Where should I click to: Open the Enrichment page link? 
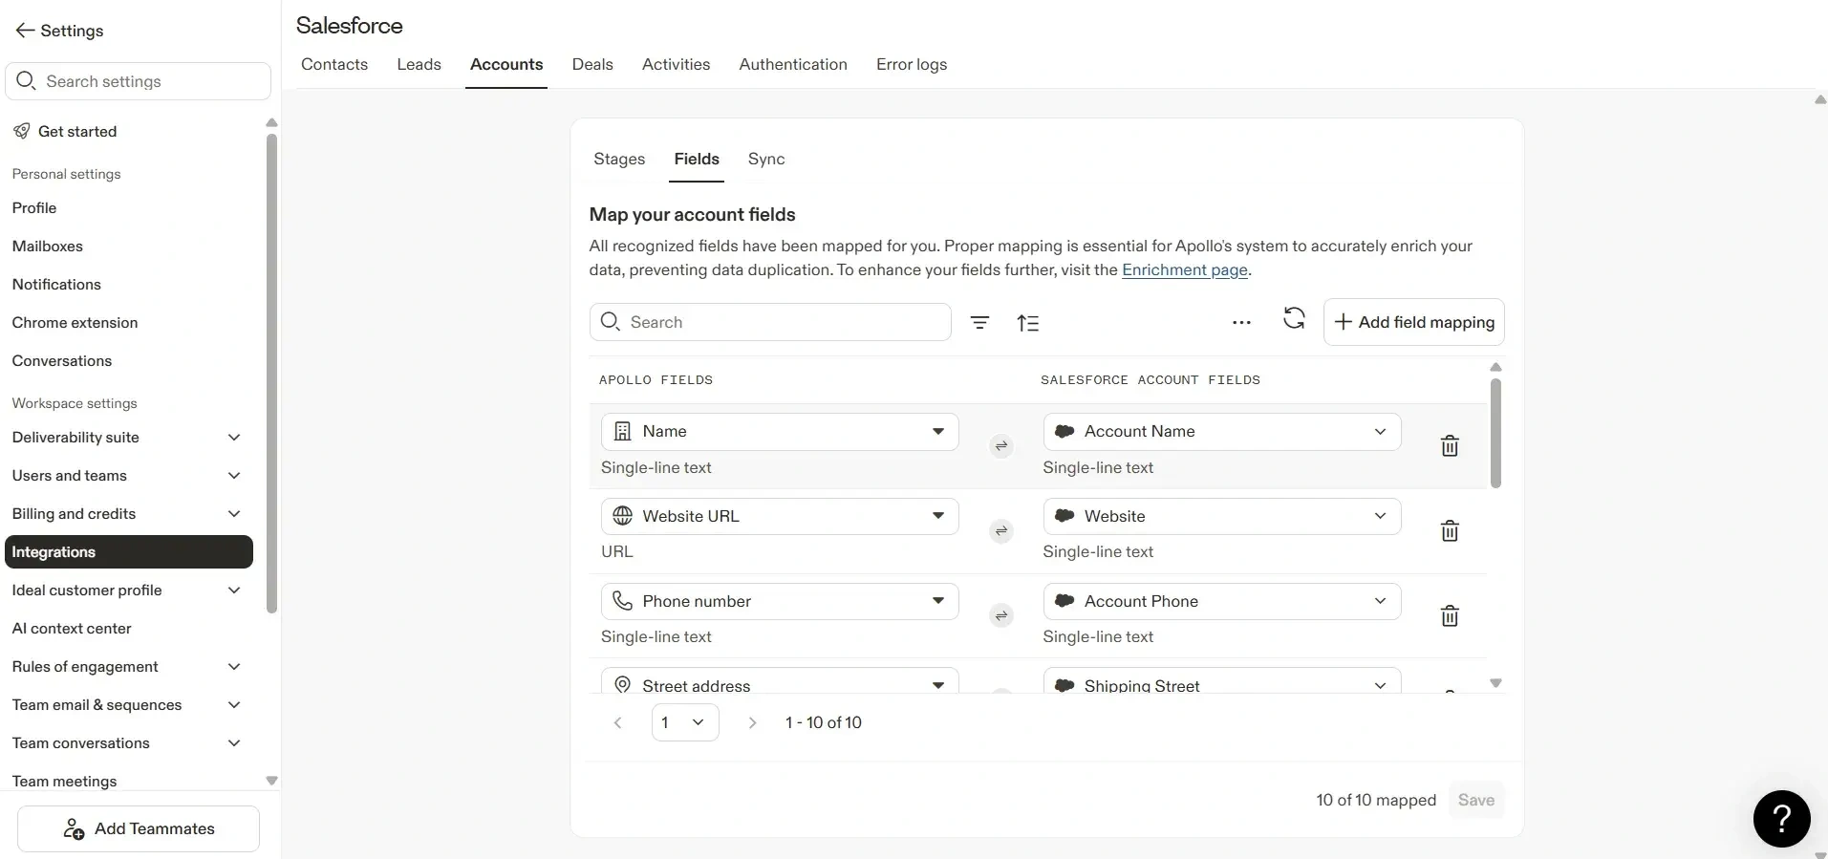point(1184,270)
